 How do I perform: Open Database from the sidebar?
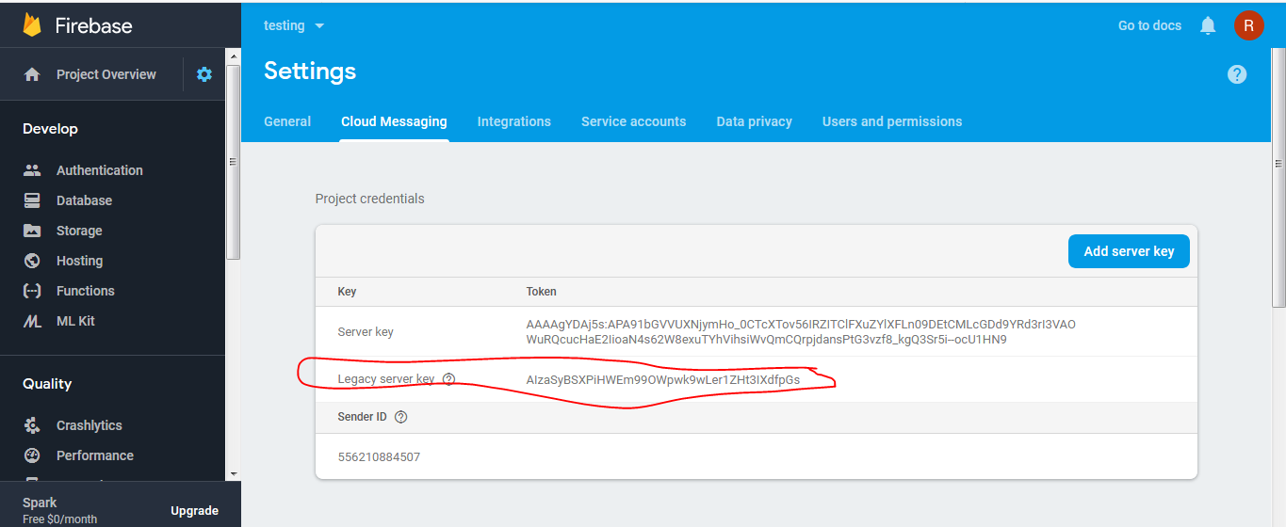click(84, 200)
